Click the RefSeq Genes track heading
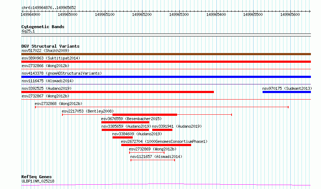Screen dimensions: 321x189 pos(36,177)
